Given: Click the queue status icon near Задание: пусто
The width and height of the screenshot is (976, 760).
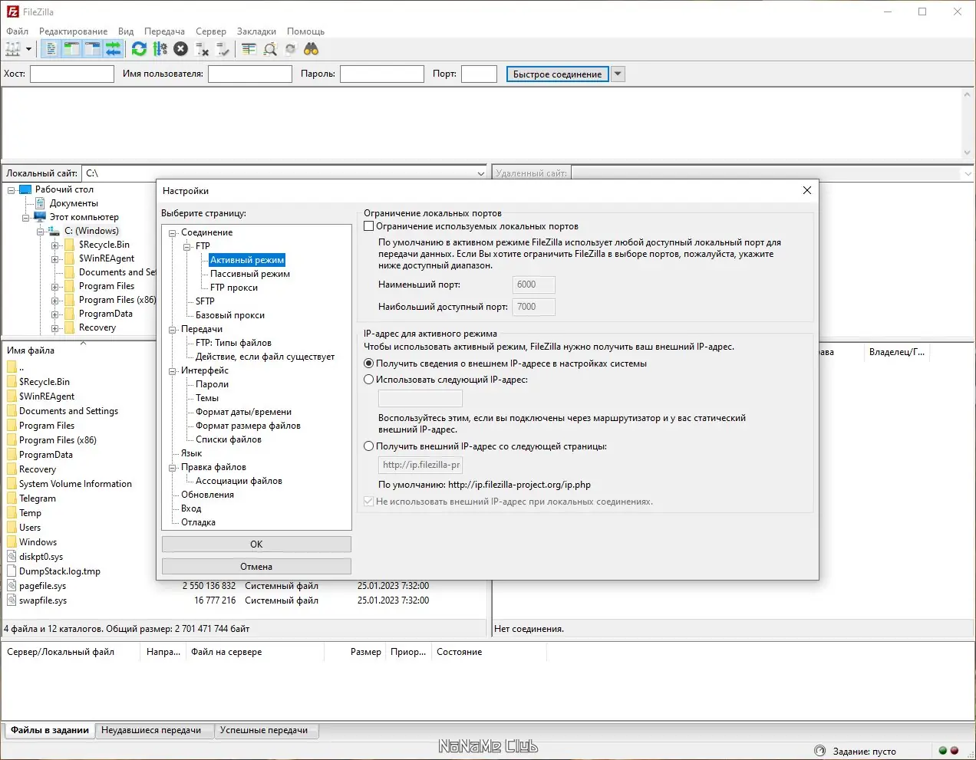Looking at the screenshot, I should 819,751.
